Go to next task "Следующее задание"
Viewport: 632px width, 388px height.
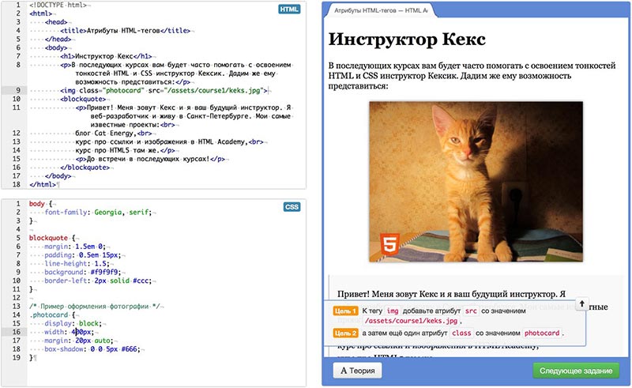pos(575,370)
